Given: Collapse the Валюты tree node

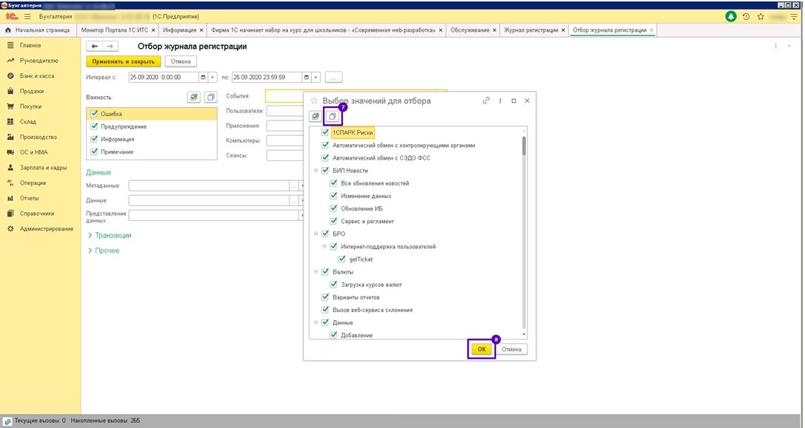Looking at the screenshot, I should [x=316, y=272].
